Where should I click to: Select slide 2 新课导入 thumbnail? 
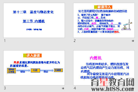pyautogui.click(x=104, y=20)
